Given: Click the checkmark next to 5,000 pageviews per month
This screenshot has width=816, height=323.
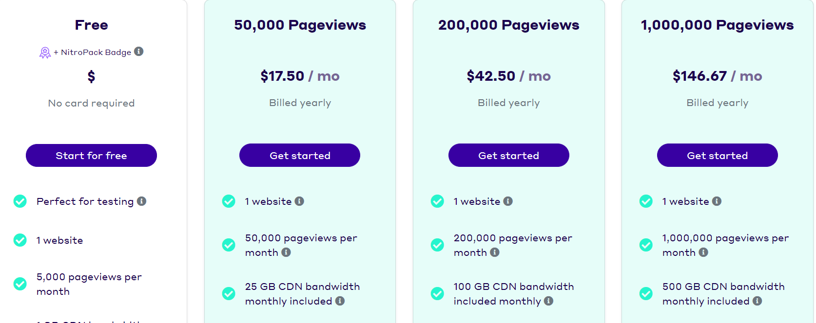Looking at the screenshot, I should pyautogui.click(x=20, y=284).
